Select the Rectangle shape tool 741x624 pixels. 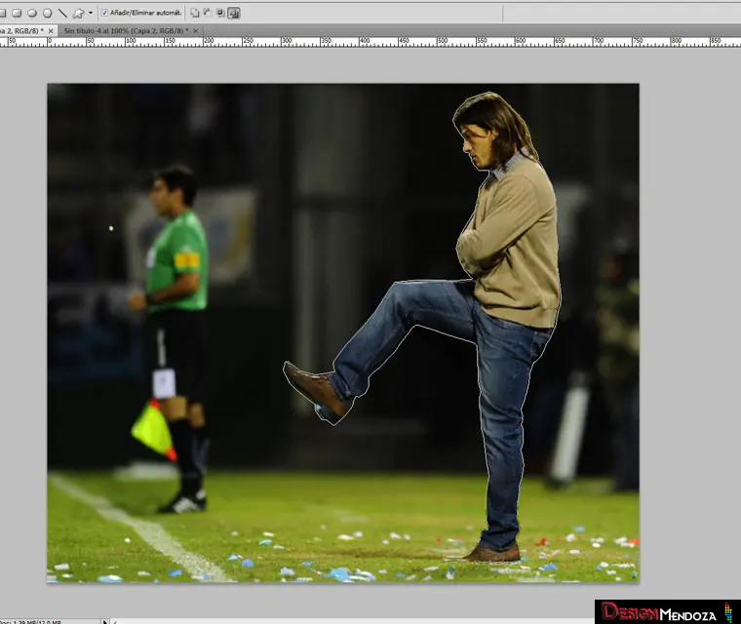click(4, 14)
